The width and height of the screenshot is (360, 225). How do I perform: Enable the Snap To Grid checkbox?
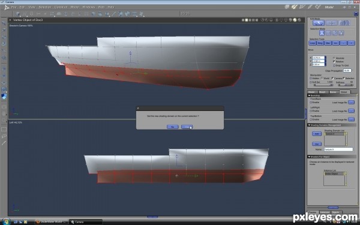pyautogui.click(x=334, y=65)
